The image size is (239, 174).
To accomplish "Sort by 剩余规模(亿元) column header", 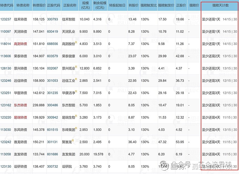I will 100,5.
